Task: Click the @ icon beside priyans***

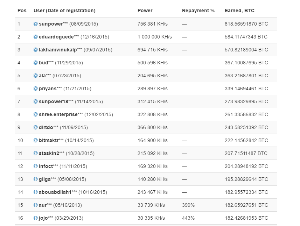Action: coord(35,89)
